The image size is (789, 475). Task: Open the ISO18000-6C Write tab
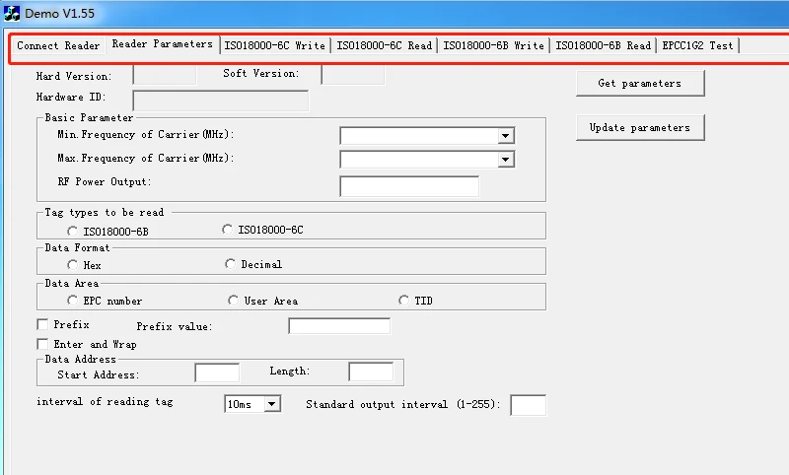[275, 45]
